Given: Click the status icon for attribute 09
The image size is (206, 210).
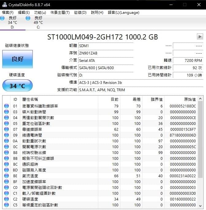Looking at the screenshot, I should (x=6, y=135).
